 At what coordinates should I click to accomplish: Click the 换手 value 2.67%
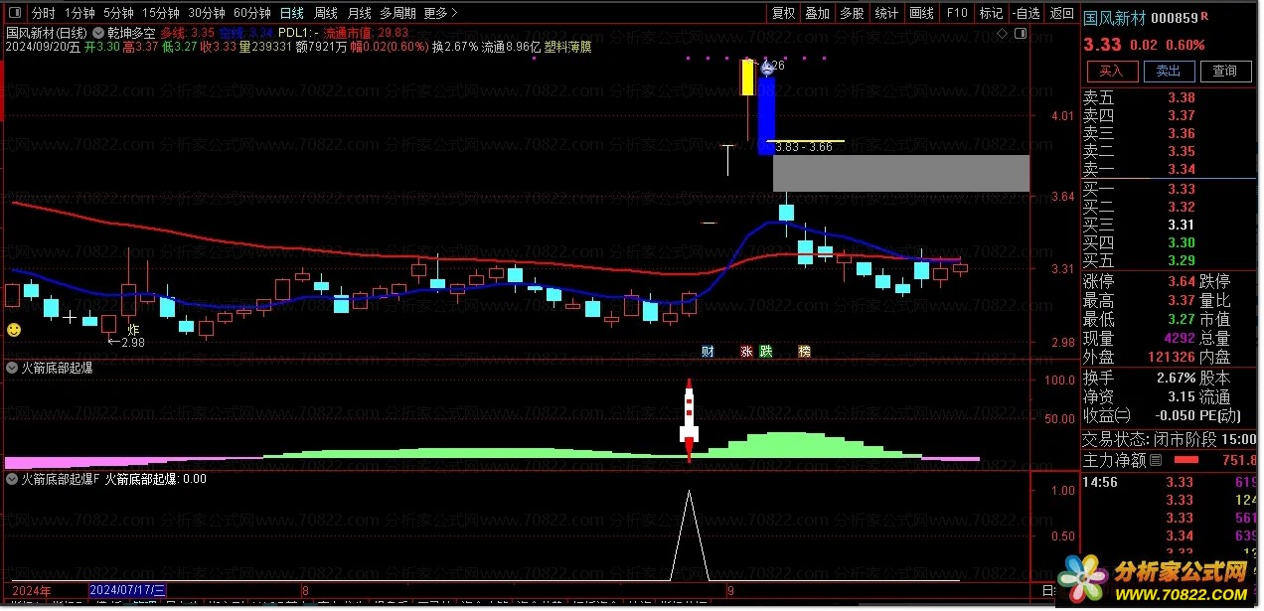click(x=1176, y=379)
